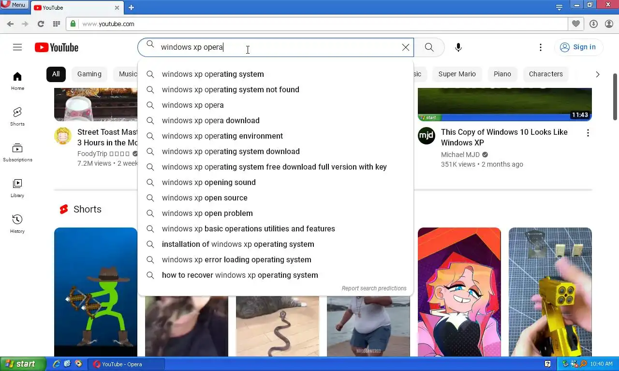Choose suggestion 'free download full version with key'

click(276, 167)
